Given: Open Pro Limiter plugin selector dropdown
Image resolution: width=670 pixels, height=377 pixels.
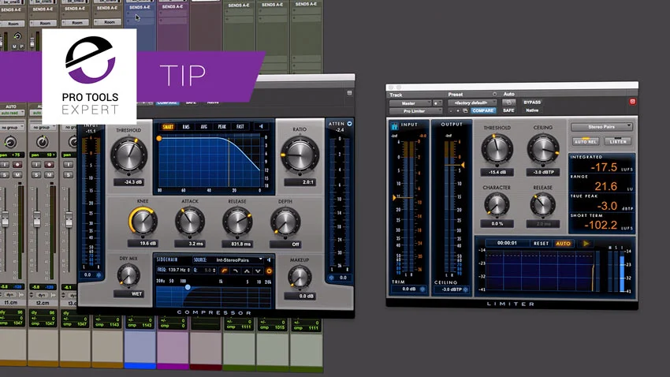Looking at the screenshot, I should [x=415, y=111].
